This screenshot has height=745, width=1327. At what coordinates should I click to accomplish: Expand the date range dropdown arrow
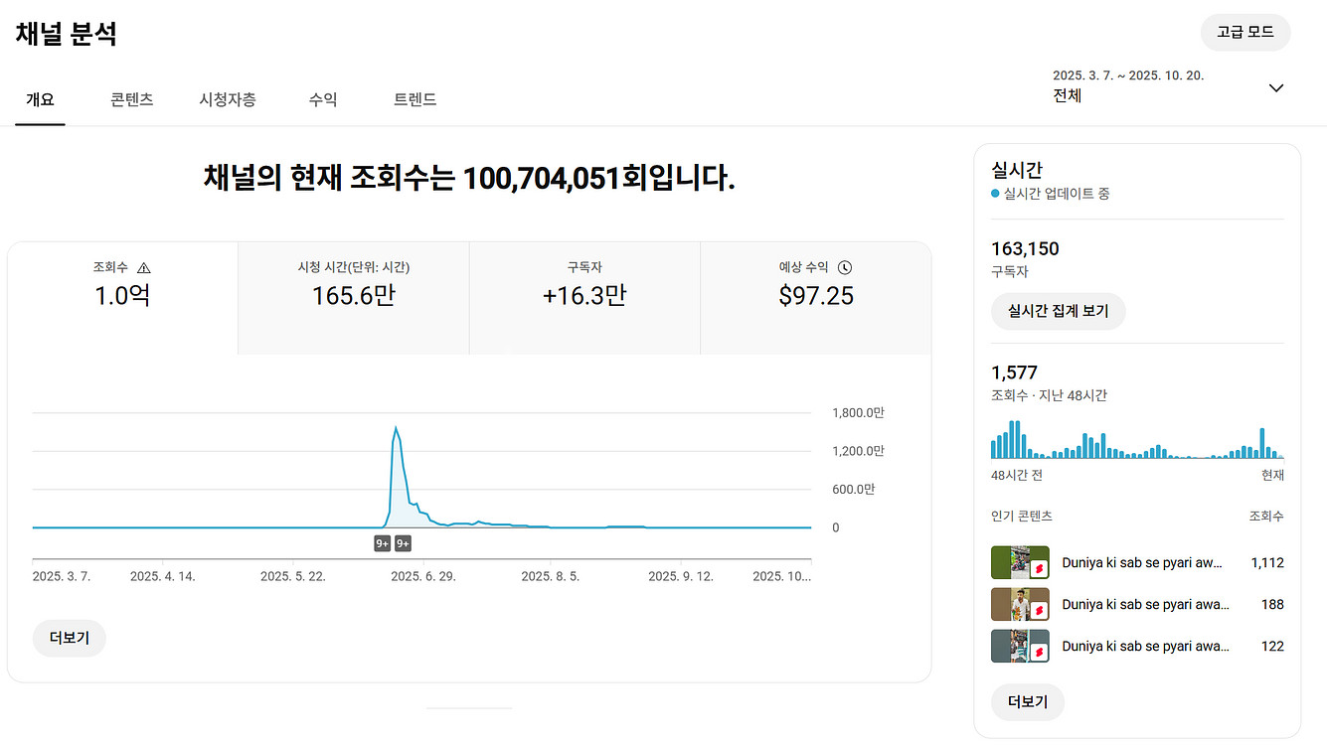1276,87
